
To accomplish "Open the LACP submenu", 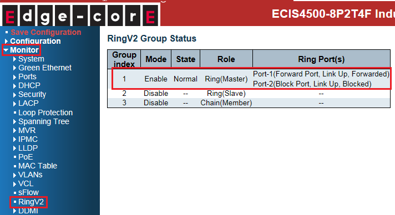I will [x=28, y=103].
